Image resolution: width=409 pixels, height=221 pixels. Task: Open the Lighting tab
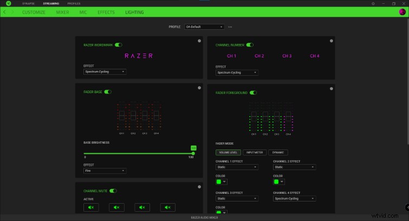pos(134,12)
